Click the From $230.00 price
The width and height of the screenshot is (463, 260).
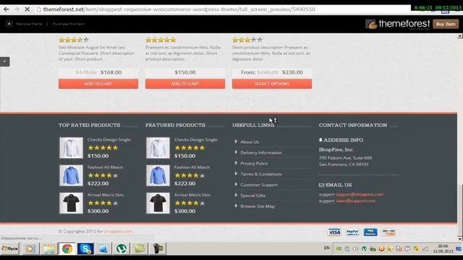[272, 72]
